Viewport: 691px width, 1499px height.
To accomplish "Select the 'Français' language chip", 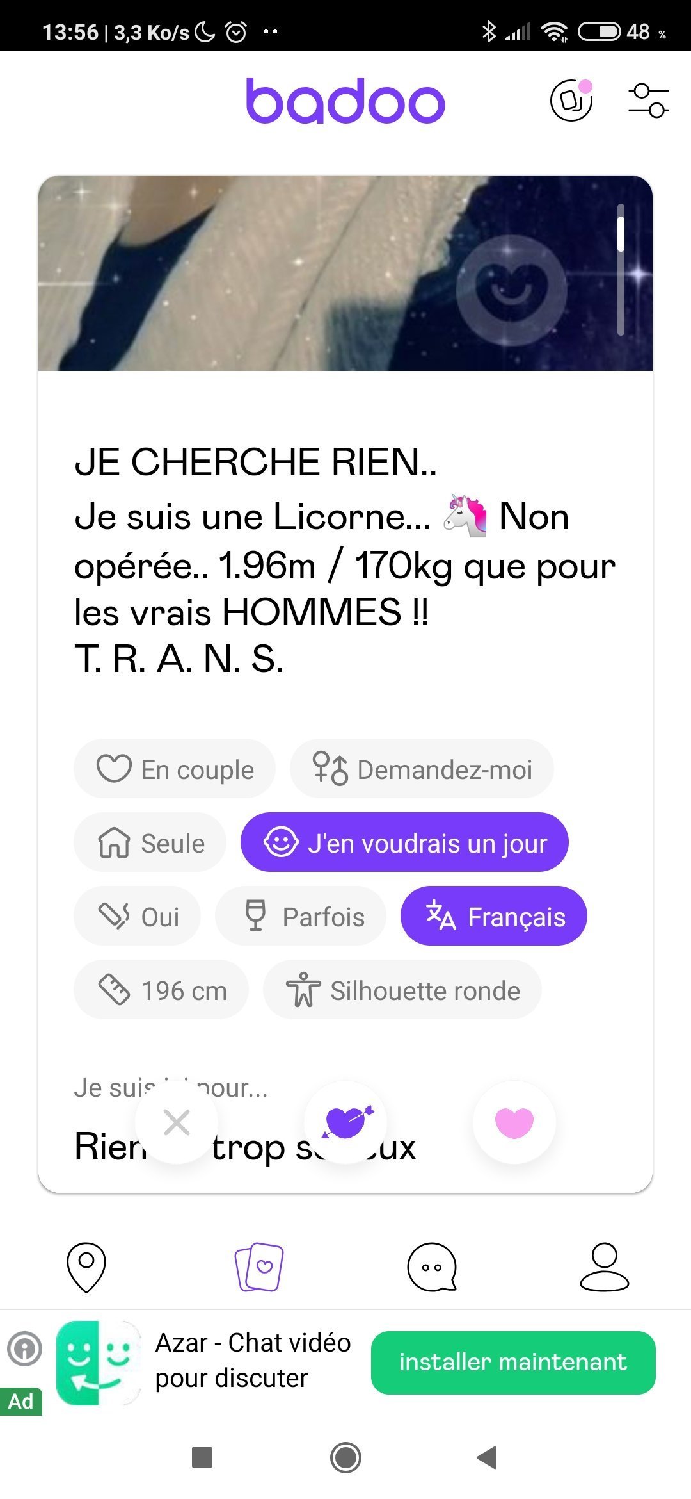I will click(x=493, y=916).
